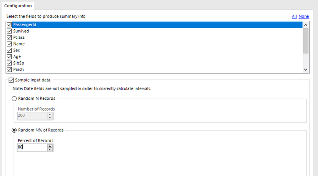318x176 pixels.
Task: Select the Random N Records radio button
Action: click(14, 98)
